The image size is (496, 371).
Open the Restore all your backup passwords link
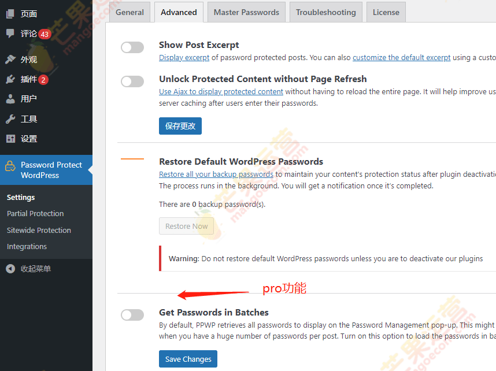click(x=216, y=174)
